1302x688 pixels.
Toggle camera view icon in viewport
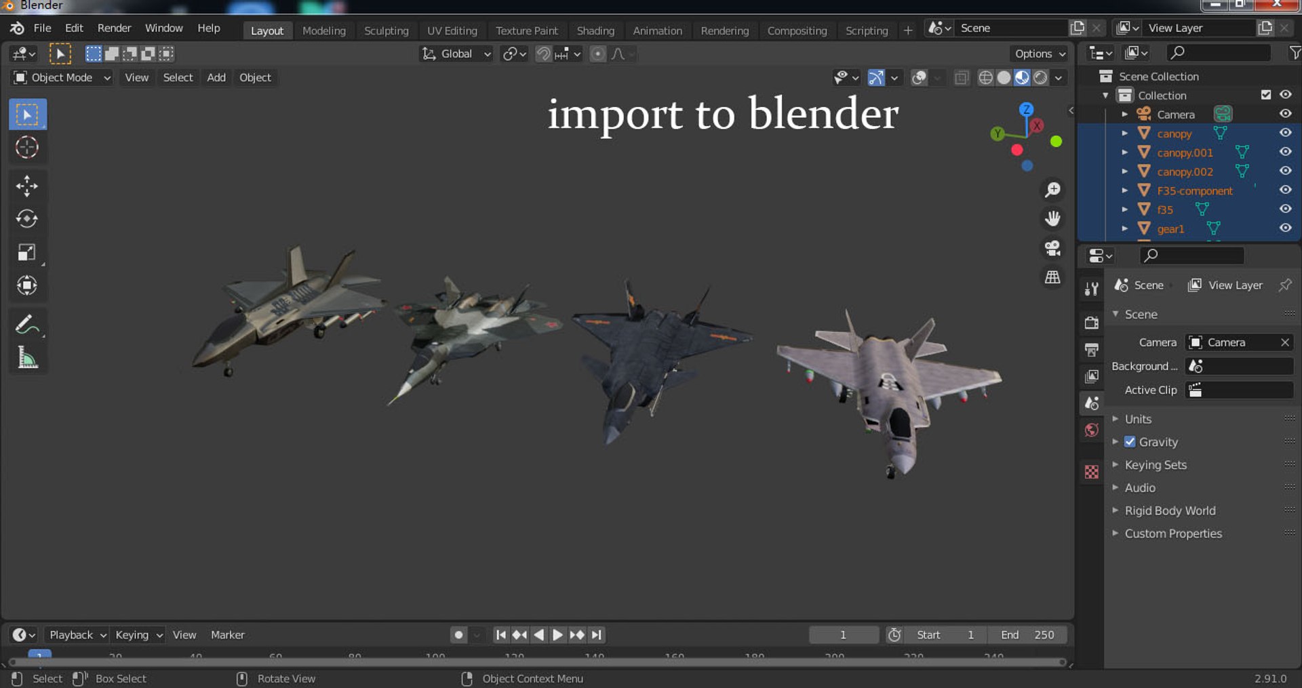(1052, 248)
